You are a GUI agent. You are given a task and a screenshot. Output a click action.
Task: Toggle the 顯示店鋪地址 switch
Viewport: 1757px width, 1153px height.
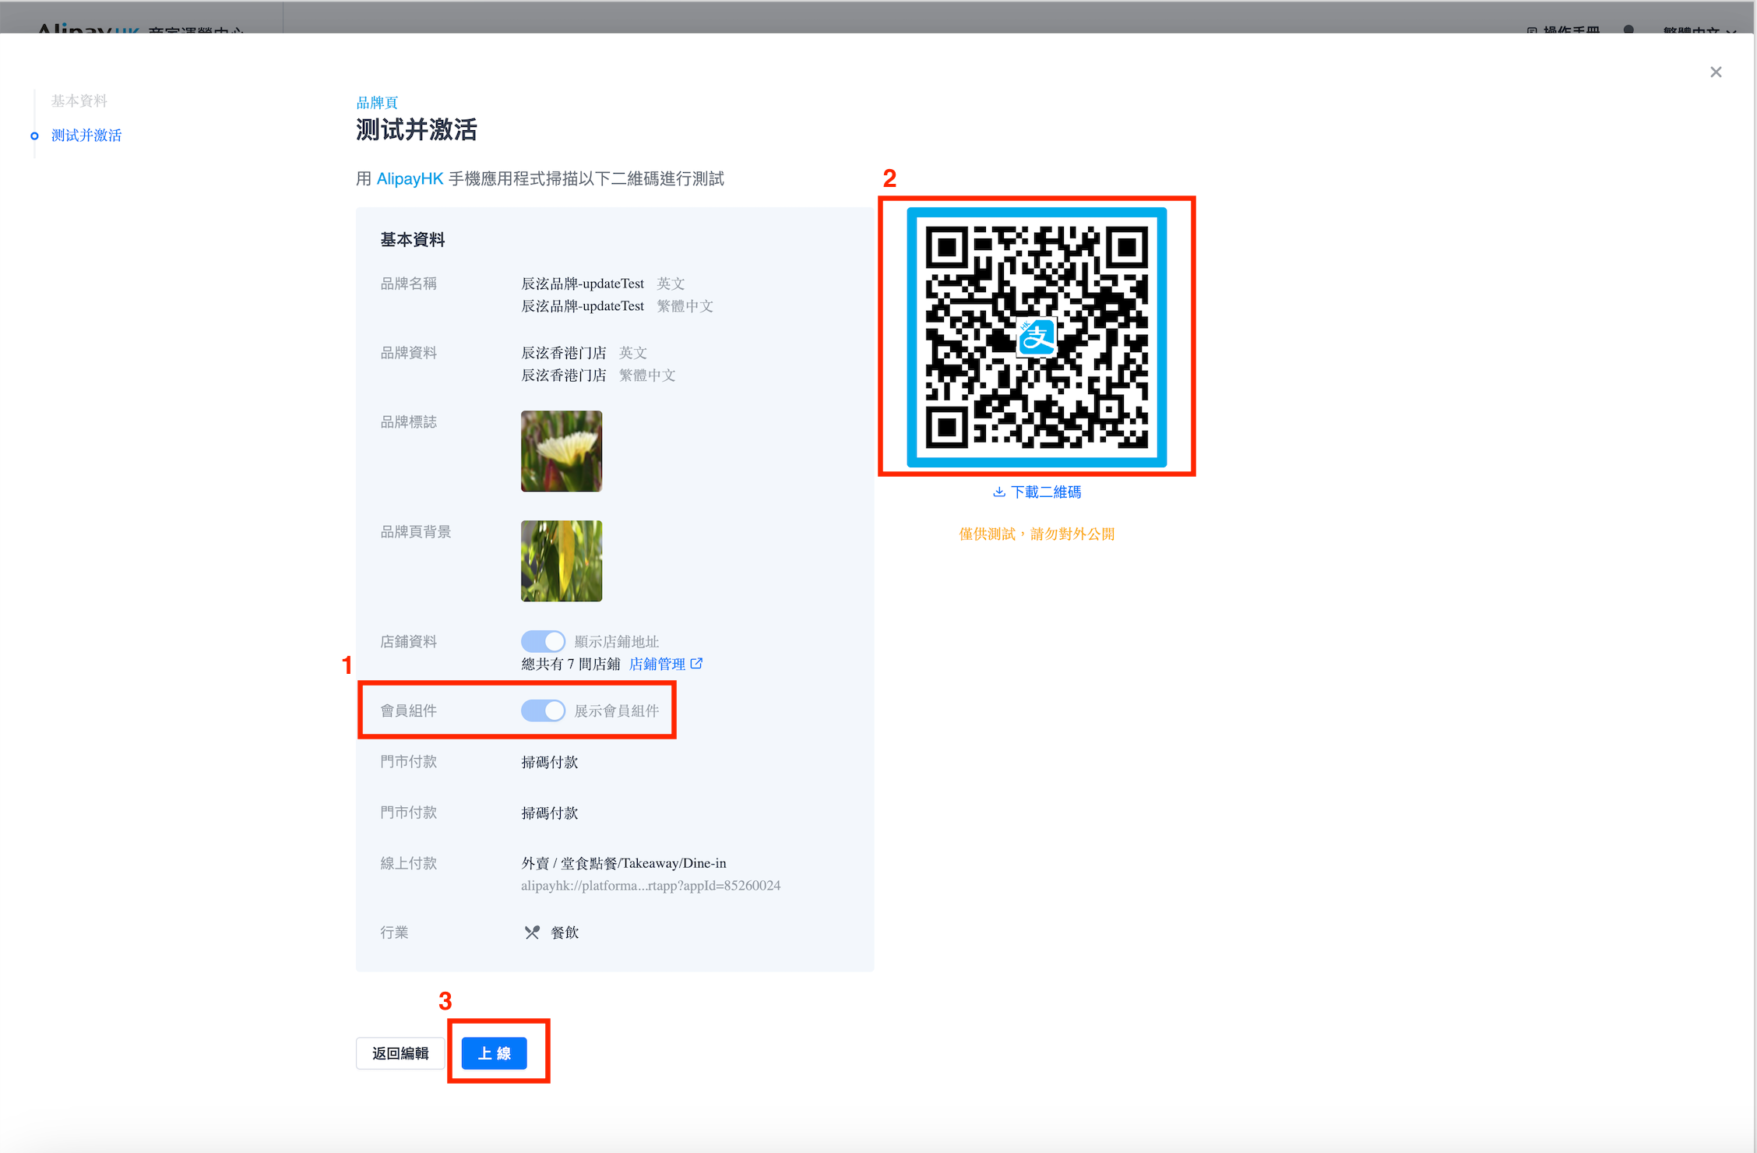(543, 641)
